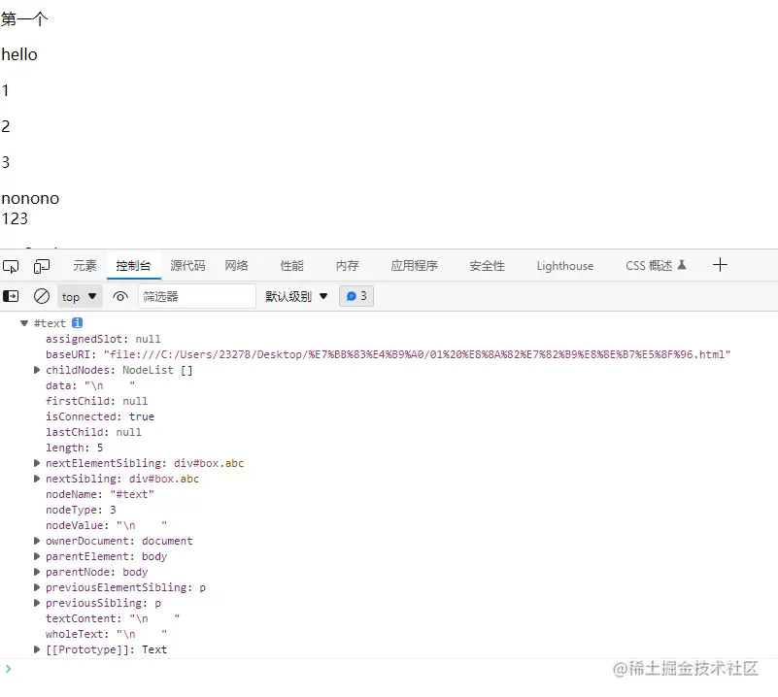Viewport: 778px width, 697px height.
Task: Expand the parentElement body property
Action: tap(37, 556)
